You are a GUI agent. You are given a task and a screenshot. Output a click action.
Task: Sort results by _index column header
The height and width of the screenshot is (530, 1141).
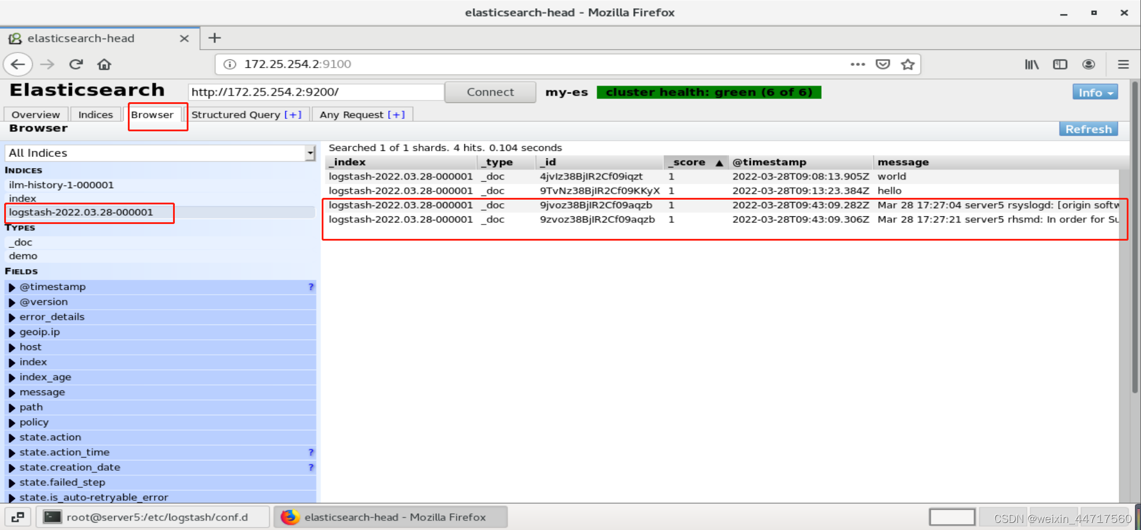[401, 162]
